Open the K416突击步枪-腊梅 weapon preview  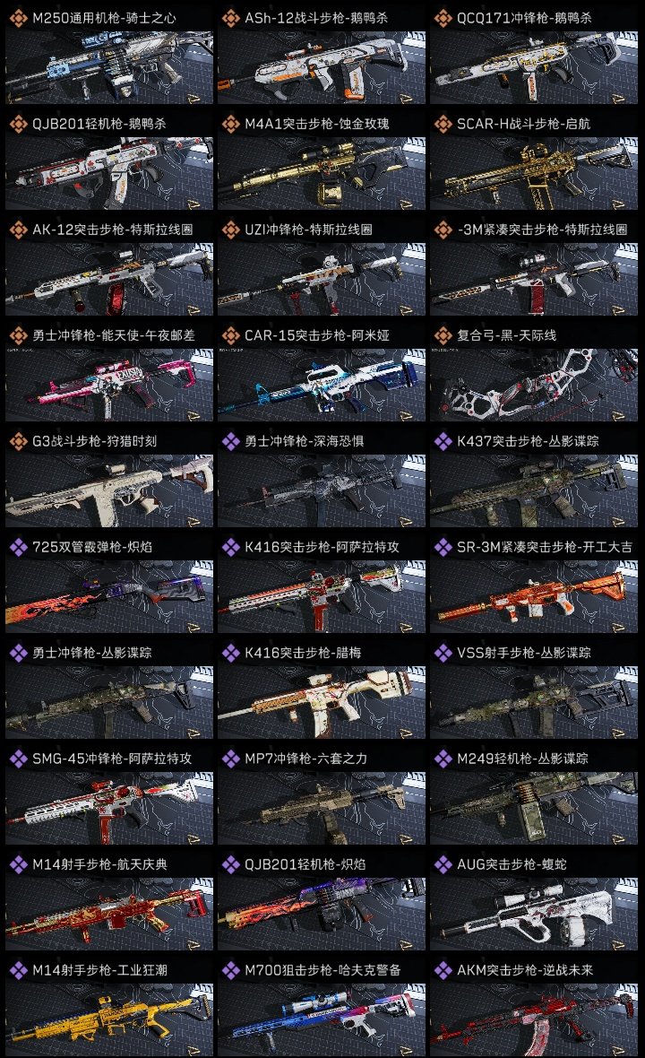(322, 702)
